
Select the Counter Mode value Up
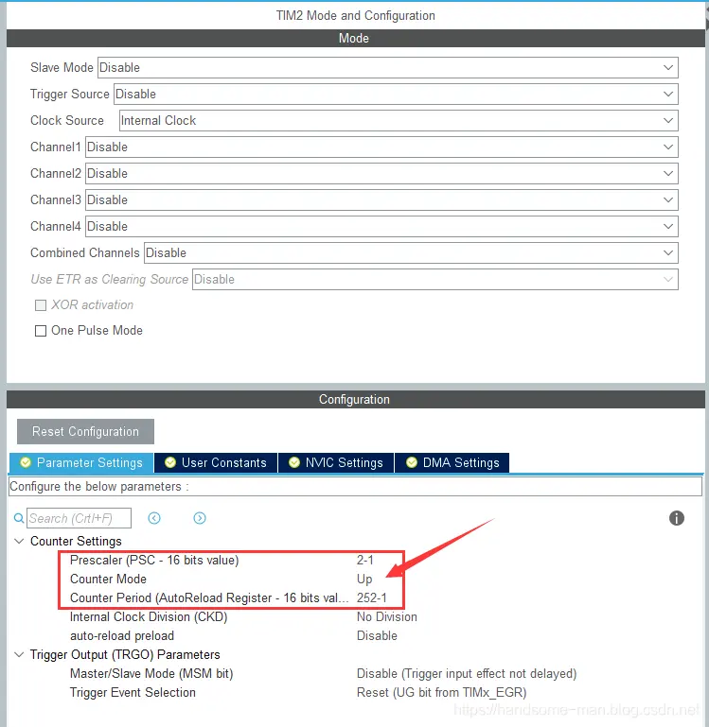[364, 580]
